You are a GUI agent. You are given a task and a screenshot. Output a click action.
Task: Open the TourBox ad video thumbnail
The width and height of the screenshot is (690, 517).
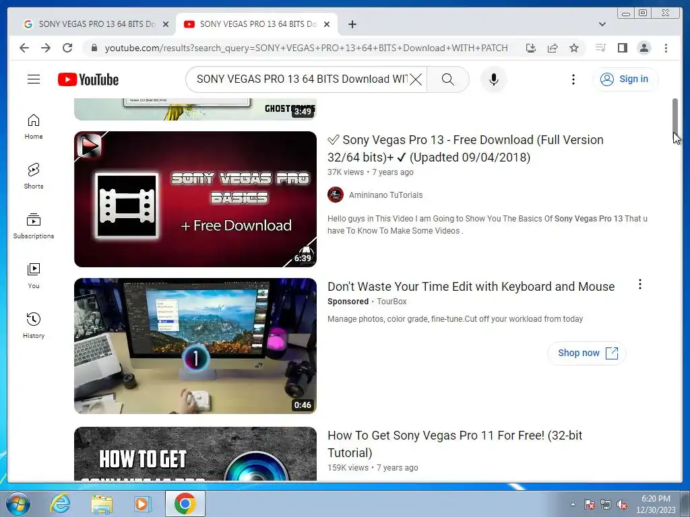click(195, 346)
